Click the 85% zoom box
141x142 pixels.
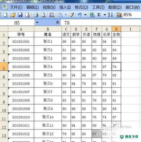[x=132, y=15]
